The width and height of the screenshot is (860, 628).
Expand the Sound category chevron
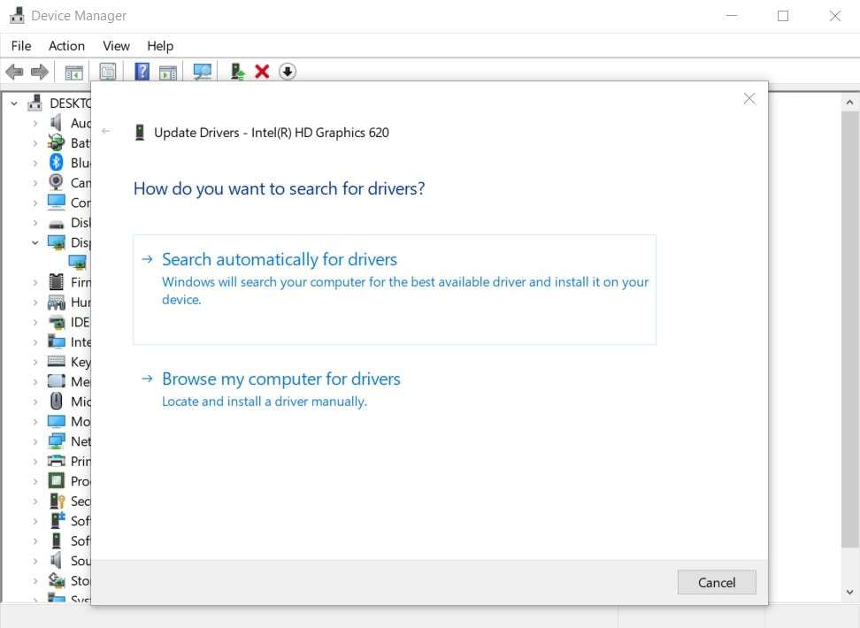pos(35,561)
